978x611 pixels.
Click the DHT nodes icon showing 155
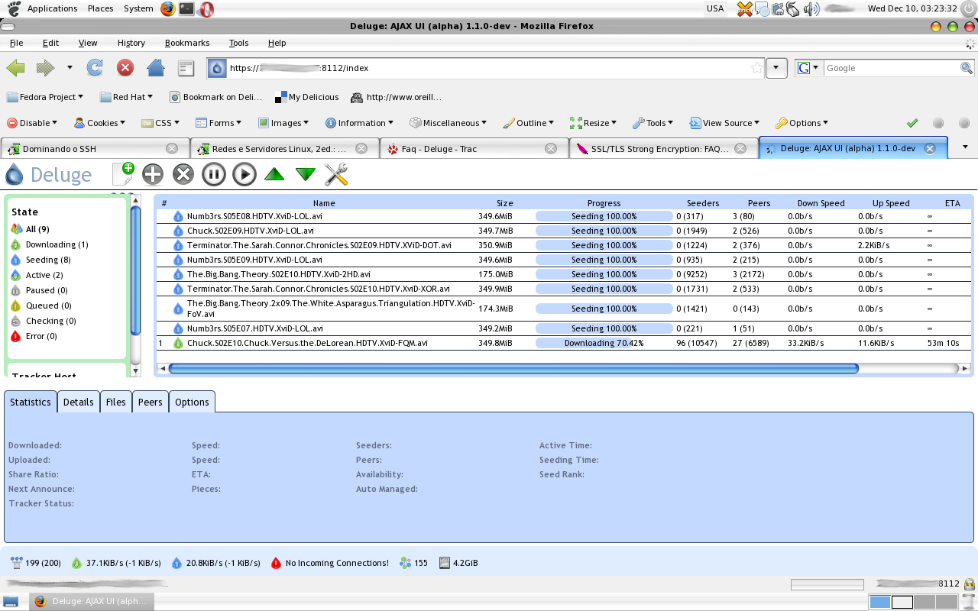click(405, 563)
